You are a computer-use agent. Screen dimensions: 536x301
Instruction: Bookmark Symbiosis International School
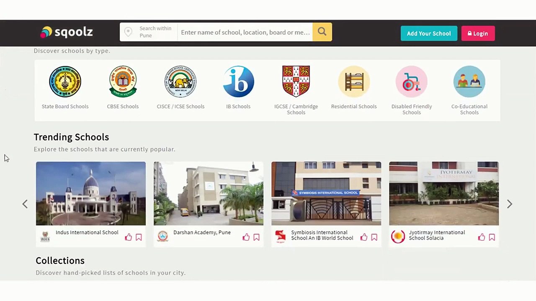pyautogui.click(x=374, y=237)
